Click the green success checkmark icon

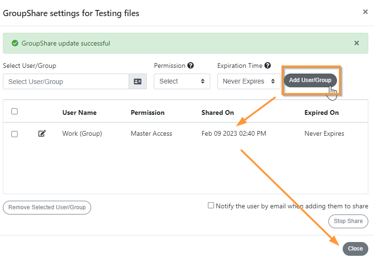click(15, 43)
